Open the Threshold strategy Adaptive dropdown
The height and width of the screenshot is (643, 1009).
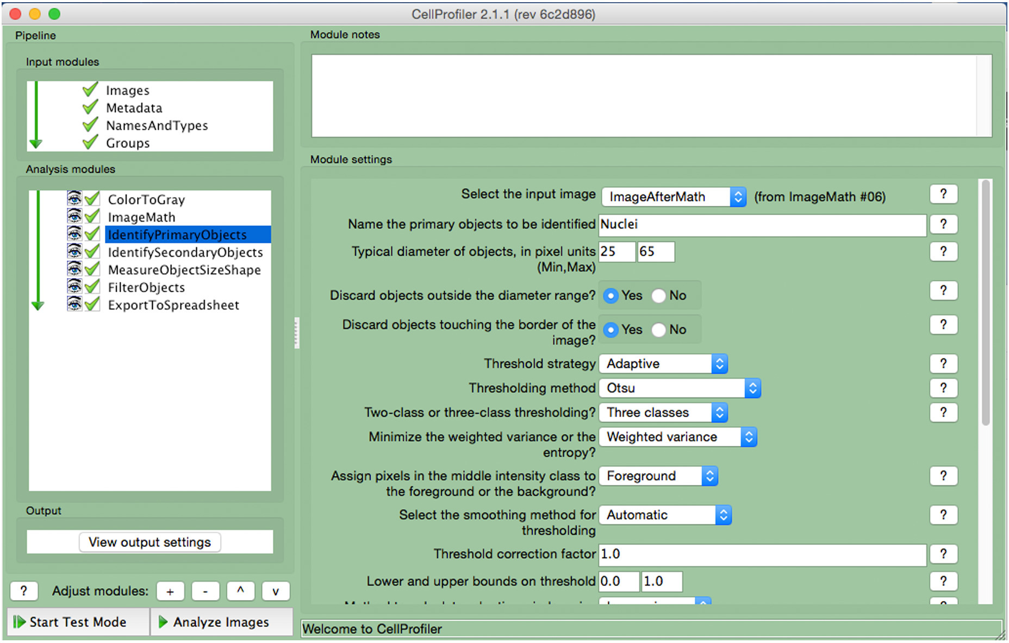pos(663,364)
